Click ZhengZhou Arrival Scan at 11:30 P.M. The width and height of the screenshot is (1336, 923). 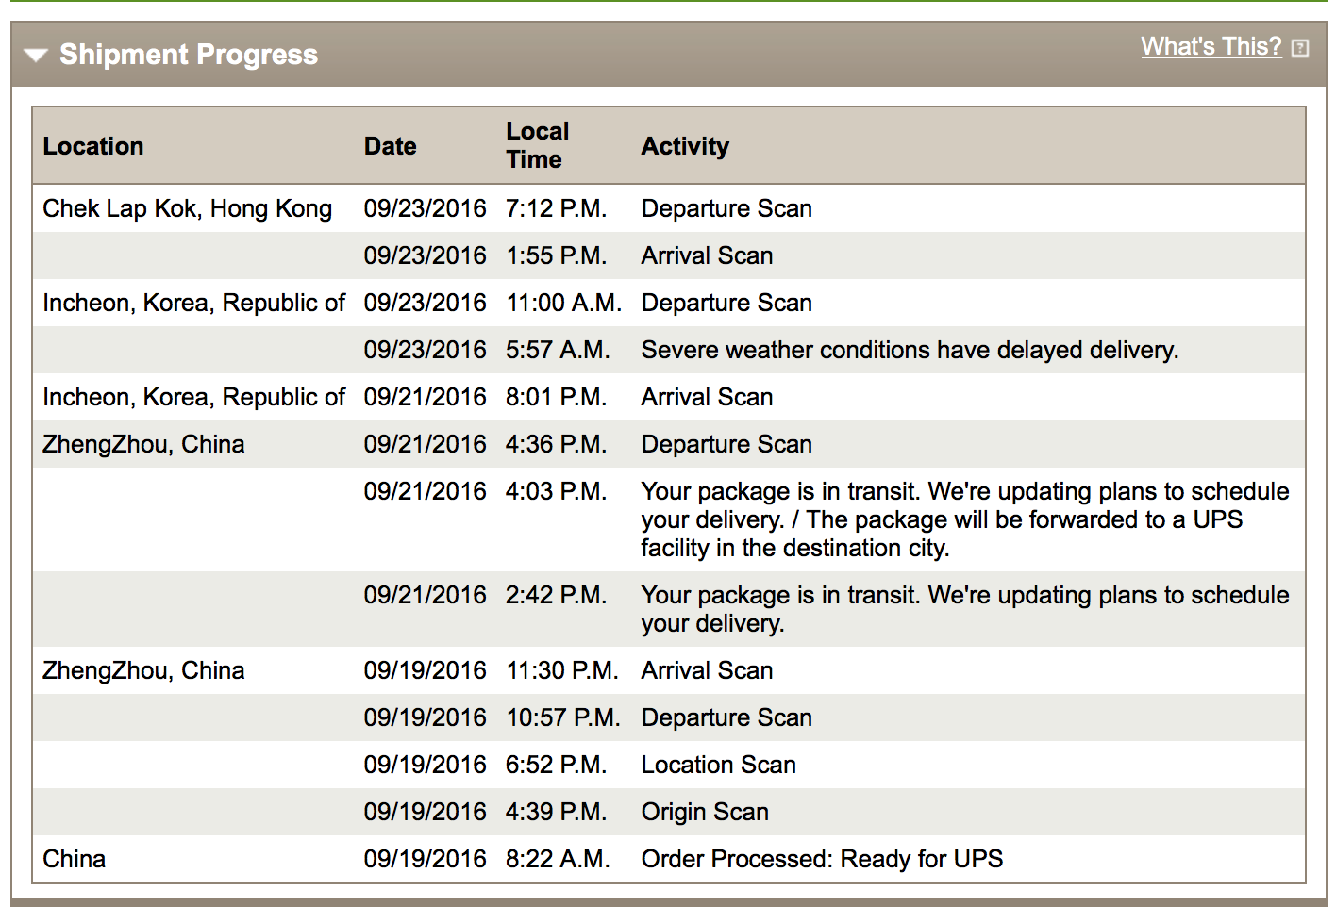(x=669, y=670)
